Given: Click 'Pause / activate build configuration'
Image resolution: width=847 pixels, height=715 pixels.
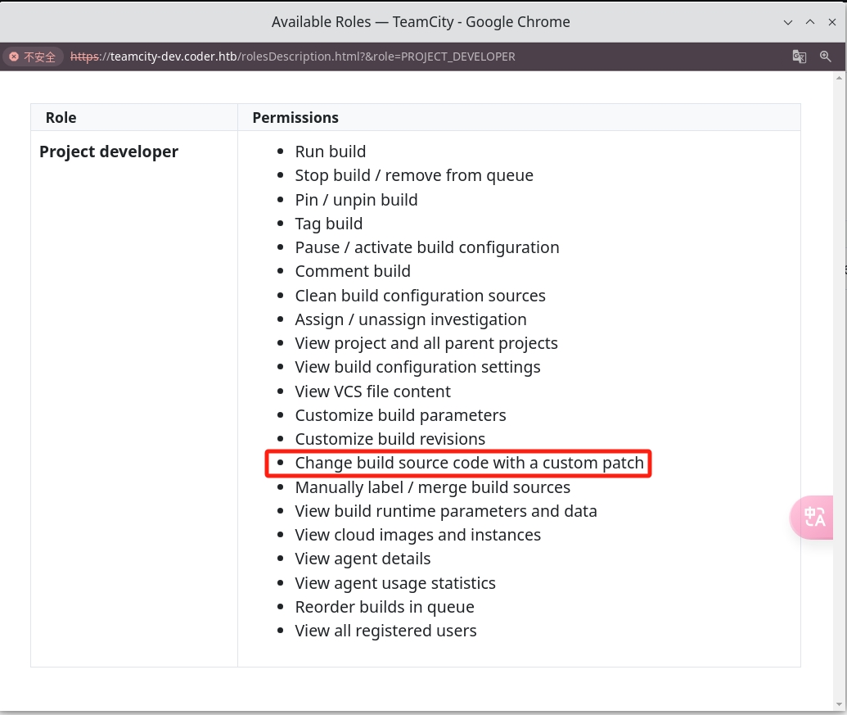Looking at the screenshot, I should 426,247.
